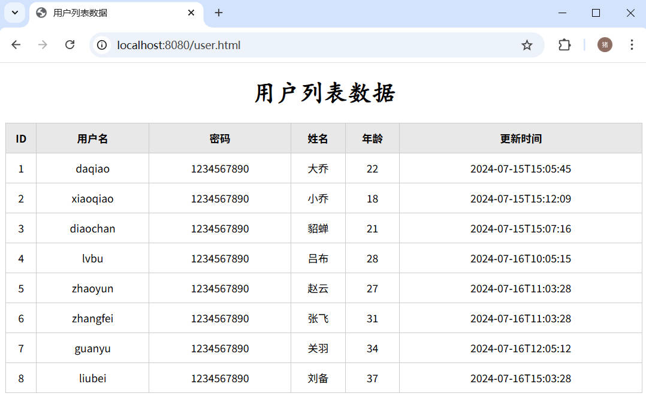Open the Chrome three-dot menu
This screenshot has width=646, height=399.
tap(632, 45)
